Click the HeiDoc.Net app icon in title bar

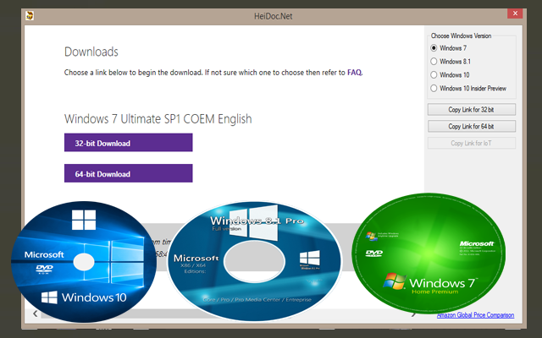tap(30, 15)
